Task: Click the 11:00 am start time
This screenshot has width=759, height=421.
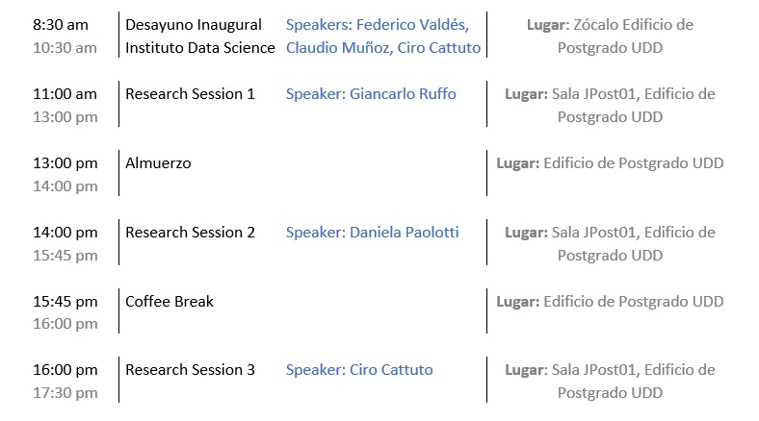Action: 65,94
